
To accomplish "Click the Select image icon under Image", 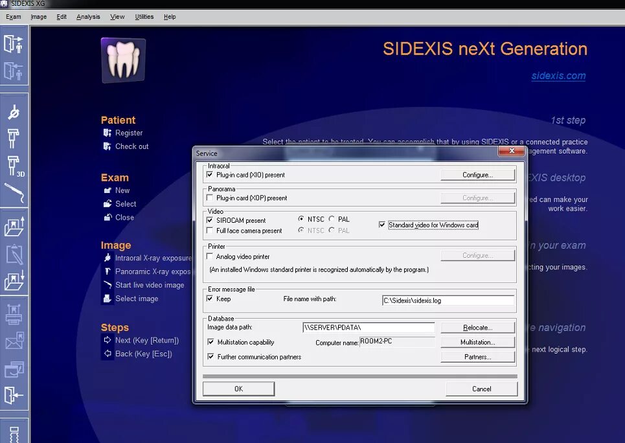I will (x=108, y=299).
